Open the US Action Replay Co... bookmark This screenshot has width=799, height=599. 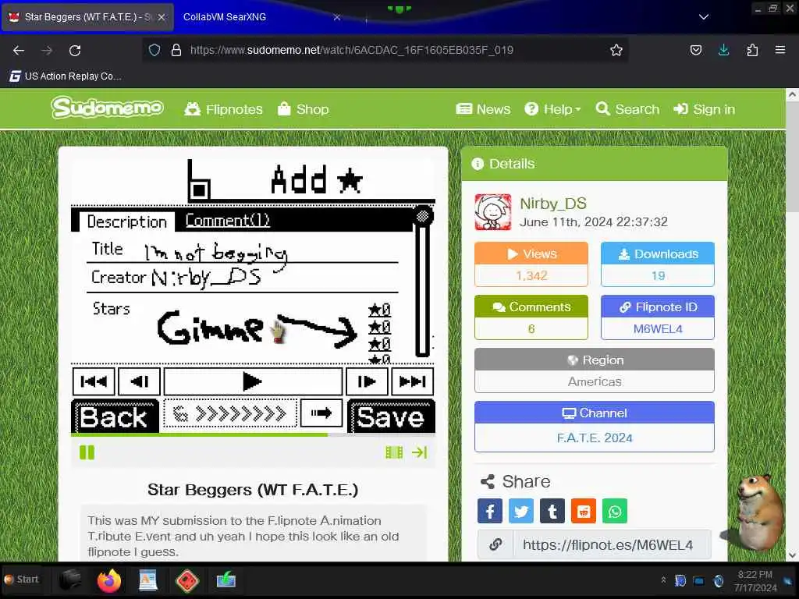pyautogui.click(x=66, y=76)
